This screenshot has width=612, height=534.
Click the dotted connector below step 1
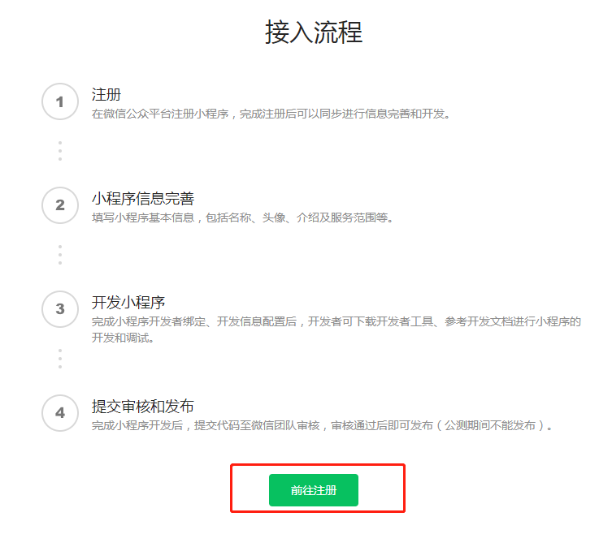pos(59,151)
